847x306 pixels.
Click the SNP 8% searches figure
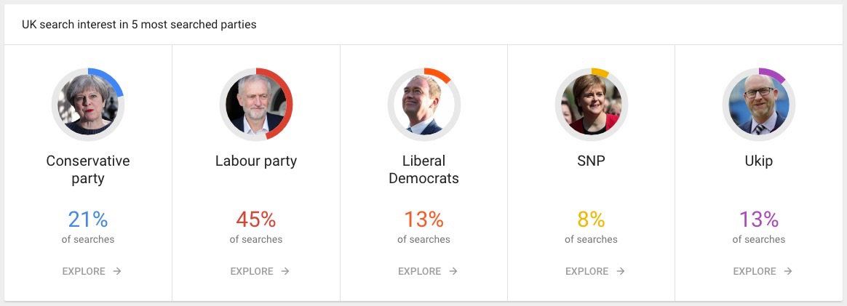coord(592,220)
